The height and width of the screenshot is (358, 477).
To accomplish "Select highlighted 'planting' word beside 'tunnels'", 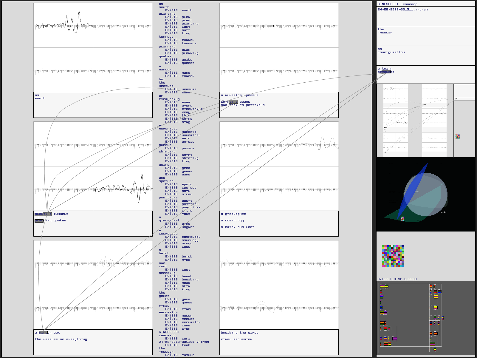I will point(43,214).
